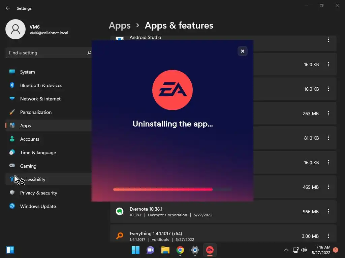
Task: Click the 465 MB size value
Action: 311,187
